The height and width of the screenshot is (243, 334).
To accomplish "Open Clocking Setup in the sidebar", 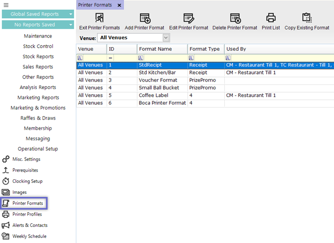I will tap(27, 181).
